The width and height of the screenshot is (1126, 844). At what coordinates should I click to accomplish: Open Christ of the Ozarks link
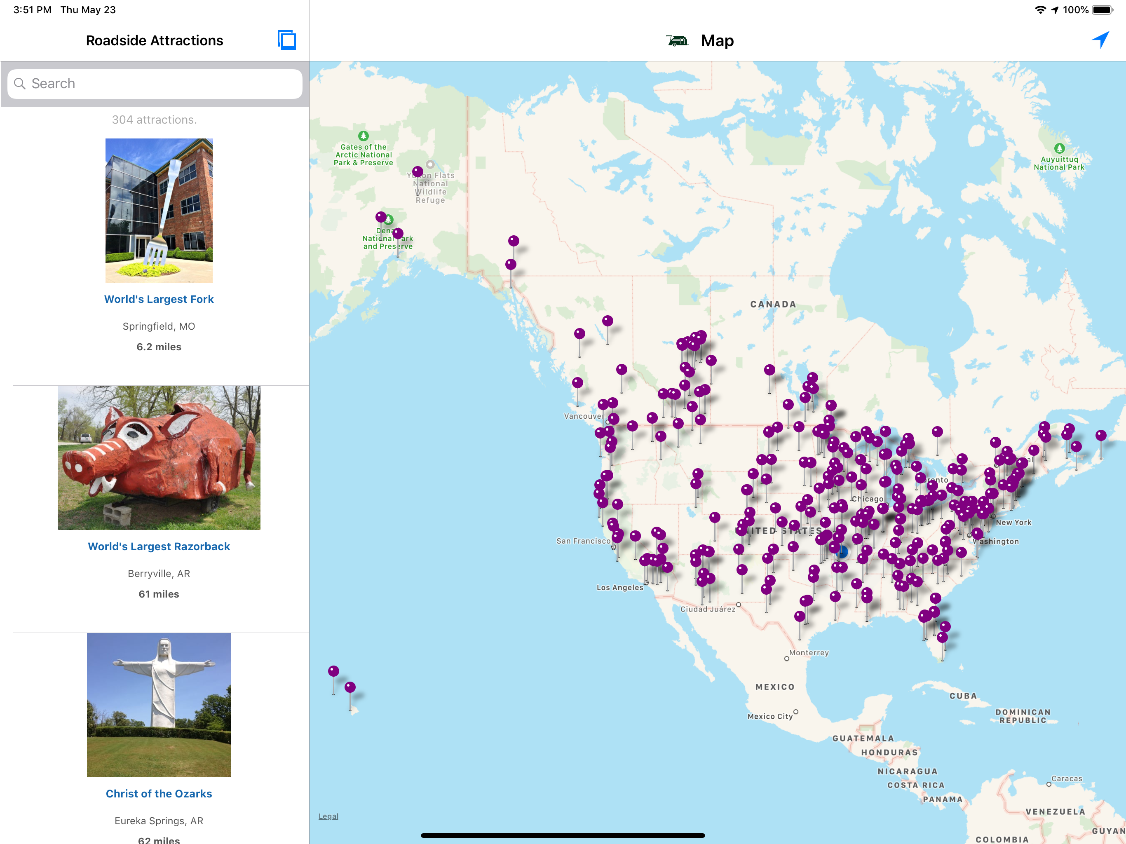click(159, 794)
